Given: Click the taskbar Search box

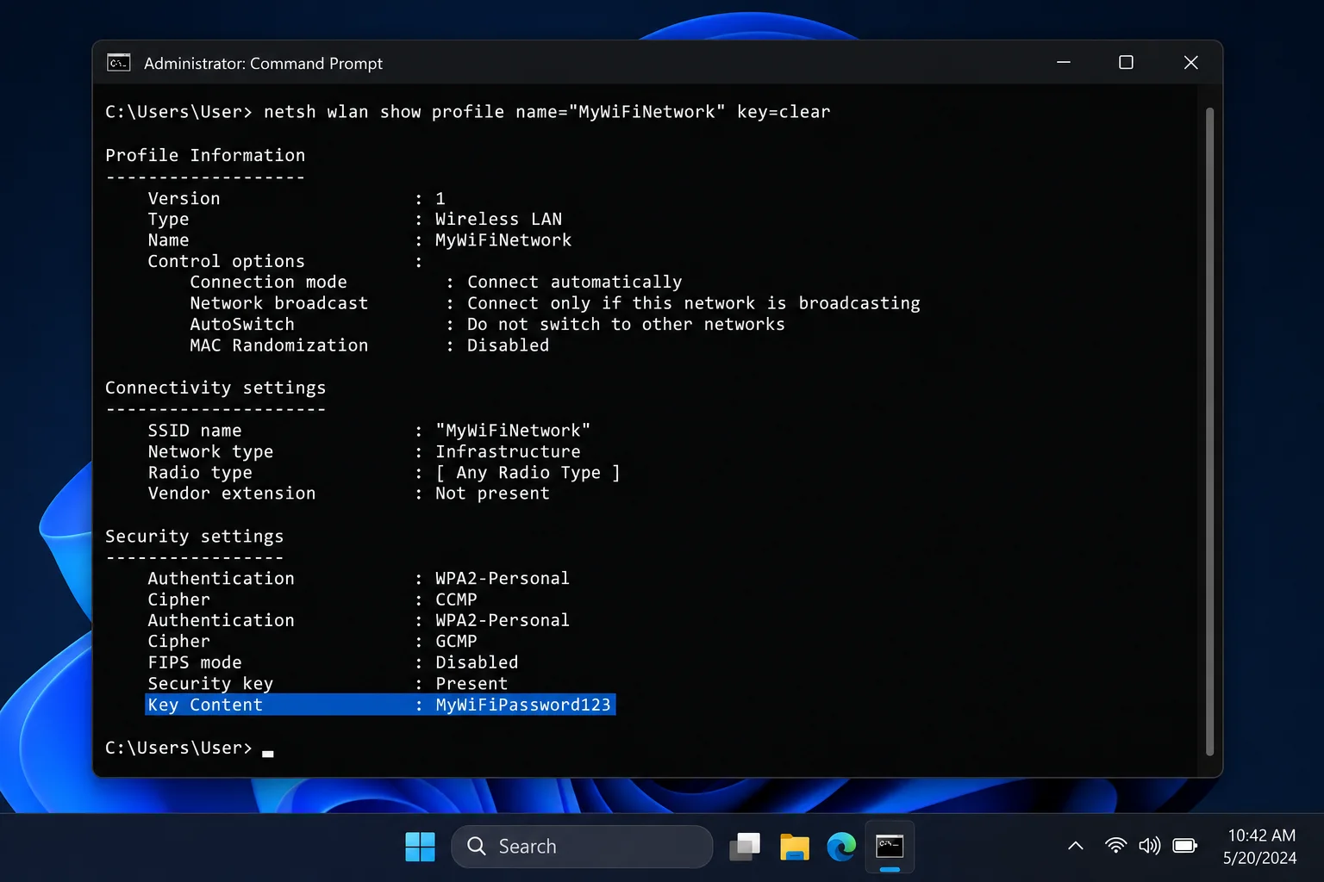Looking at the screenshot, I should click(582, 847).
